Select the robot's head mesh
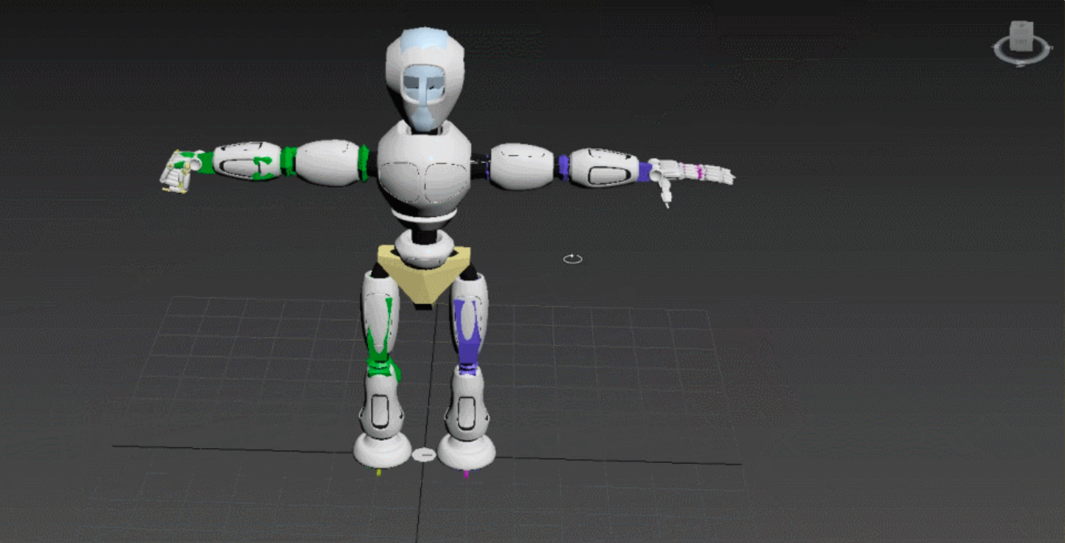 (425, 79)
